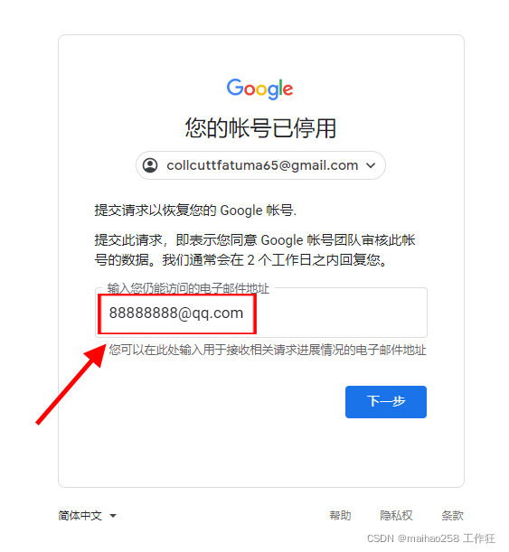Click the paragraph mentioning 2 个工作日
The width and height of the screenshot is (509, 552).
click(255, 250)
